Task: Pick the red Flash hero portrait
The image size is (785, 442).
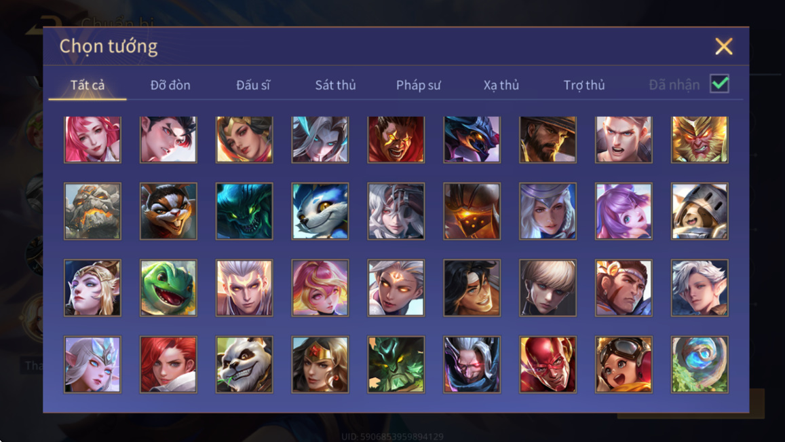Action: [x=548, y=365]
